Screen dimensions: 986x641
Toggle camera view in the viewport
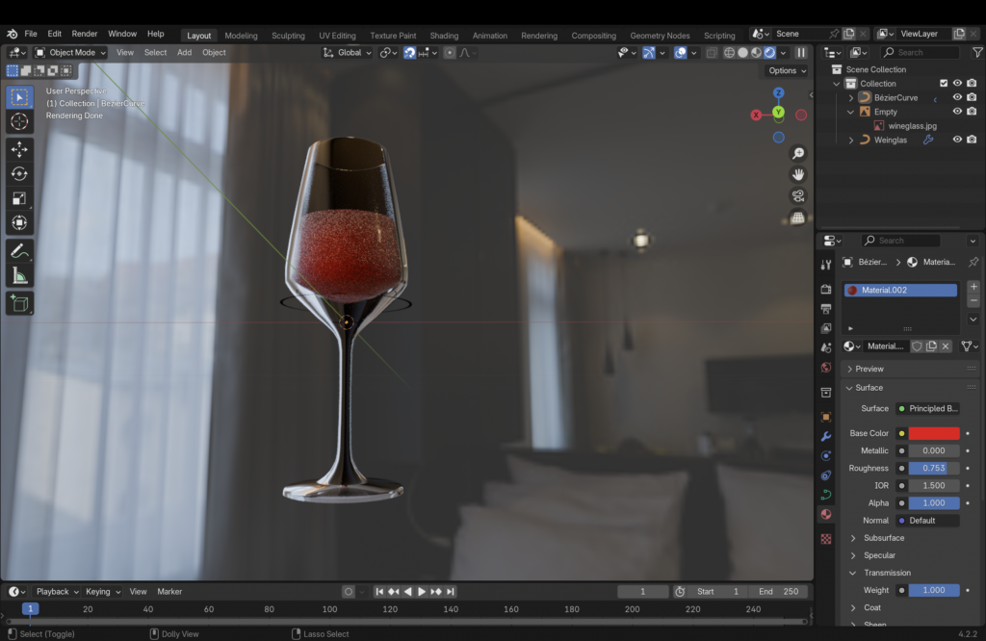(797, 196)
